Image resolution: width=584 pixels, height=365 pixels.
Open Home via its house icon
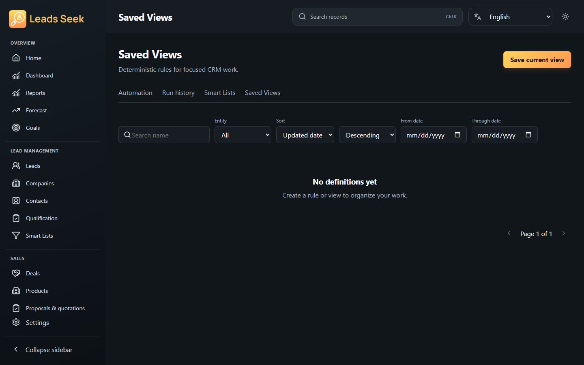click(x=16, y=58)
